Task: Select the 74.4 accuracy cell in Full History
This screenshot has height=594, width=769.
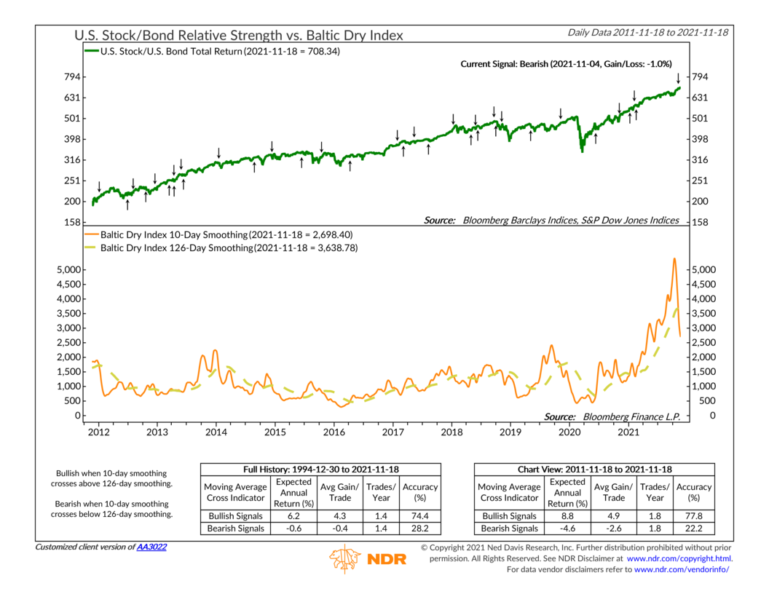Action: [x=420, y=515]
